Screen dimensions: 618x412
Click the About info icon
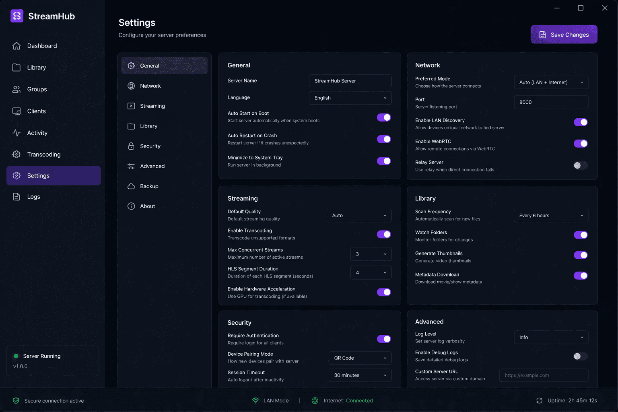131,206
